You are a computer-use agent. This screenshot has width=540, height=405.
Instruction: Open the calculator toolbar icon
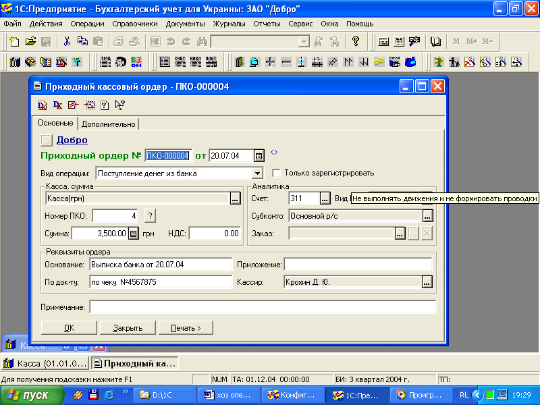click(383, 42)
